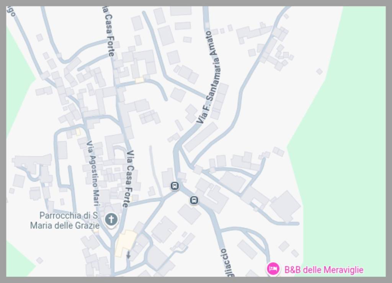Select the long building beside Via F. Santamaria Amato
392x283 pixels.
point(201,137)
